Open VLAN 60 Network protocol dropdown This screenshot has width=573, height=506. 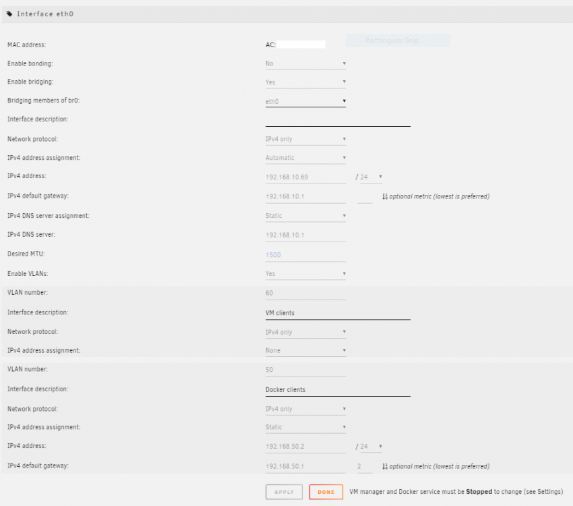tap(305, 333)
